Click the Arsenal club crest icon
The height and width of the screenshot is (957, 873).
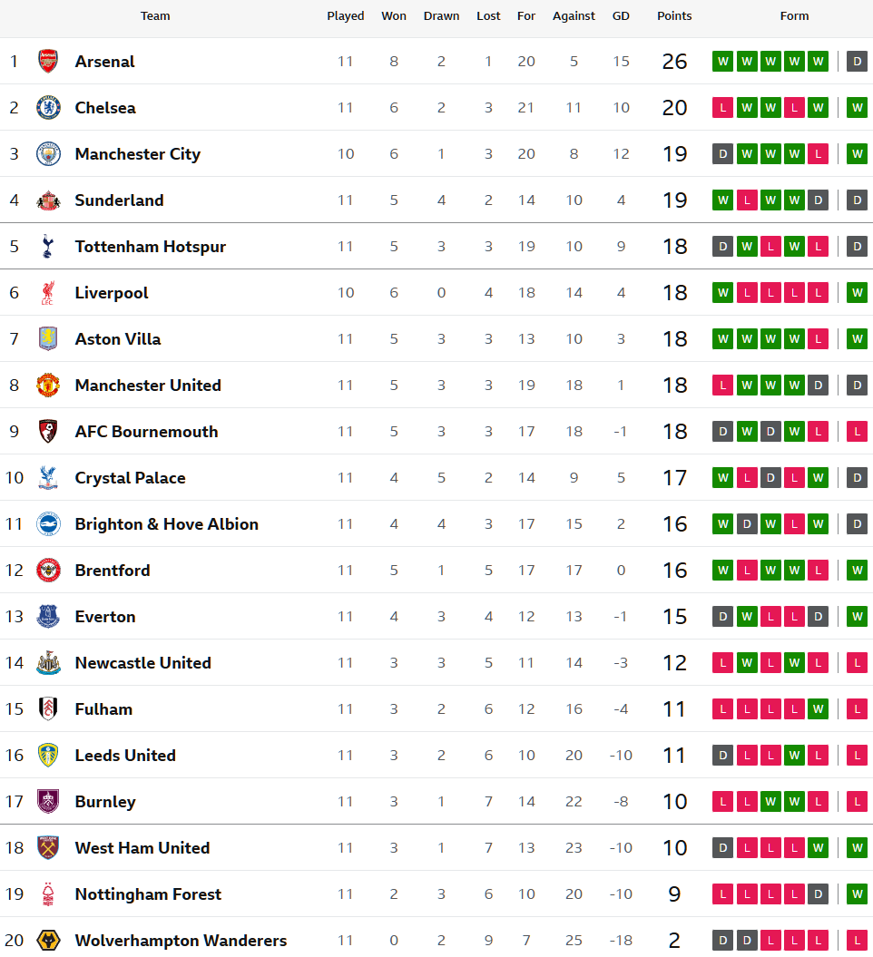(x=48, y=62)
